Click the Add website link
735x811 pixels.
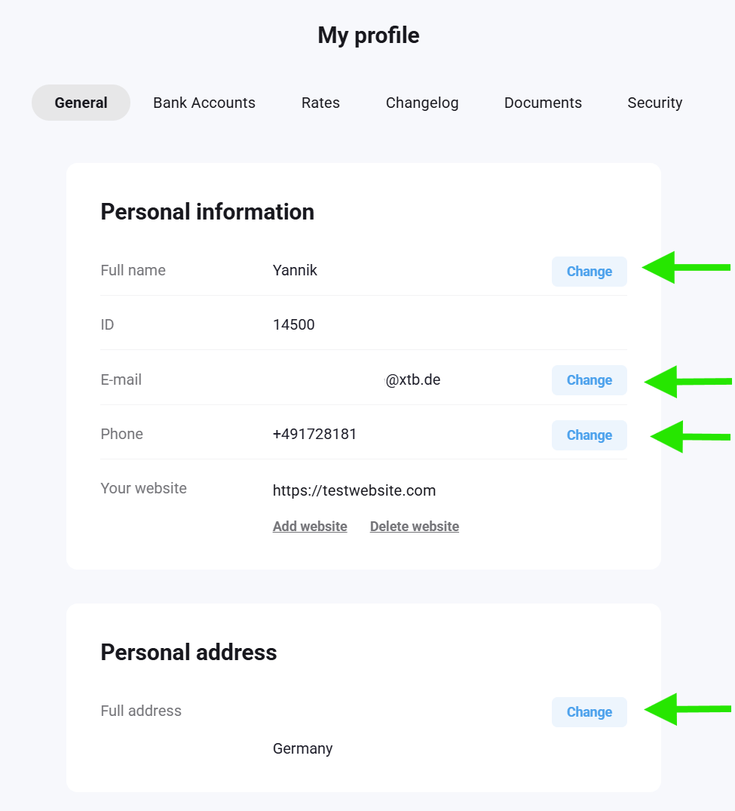pos(310,527)
